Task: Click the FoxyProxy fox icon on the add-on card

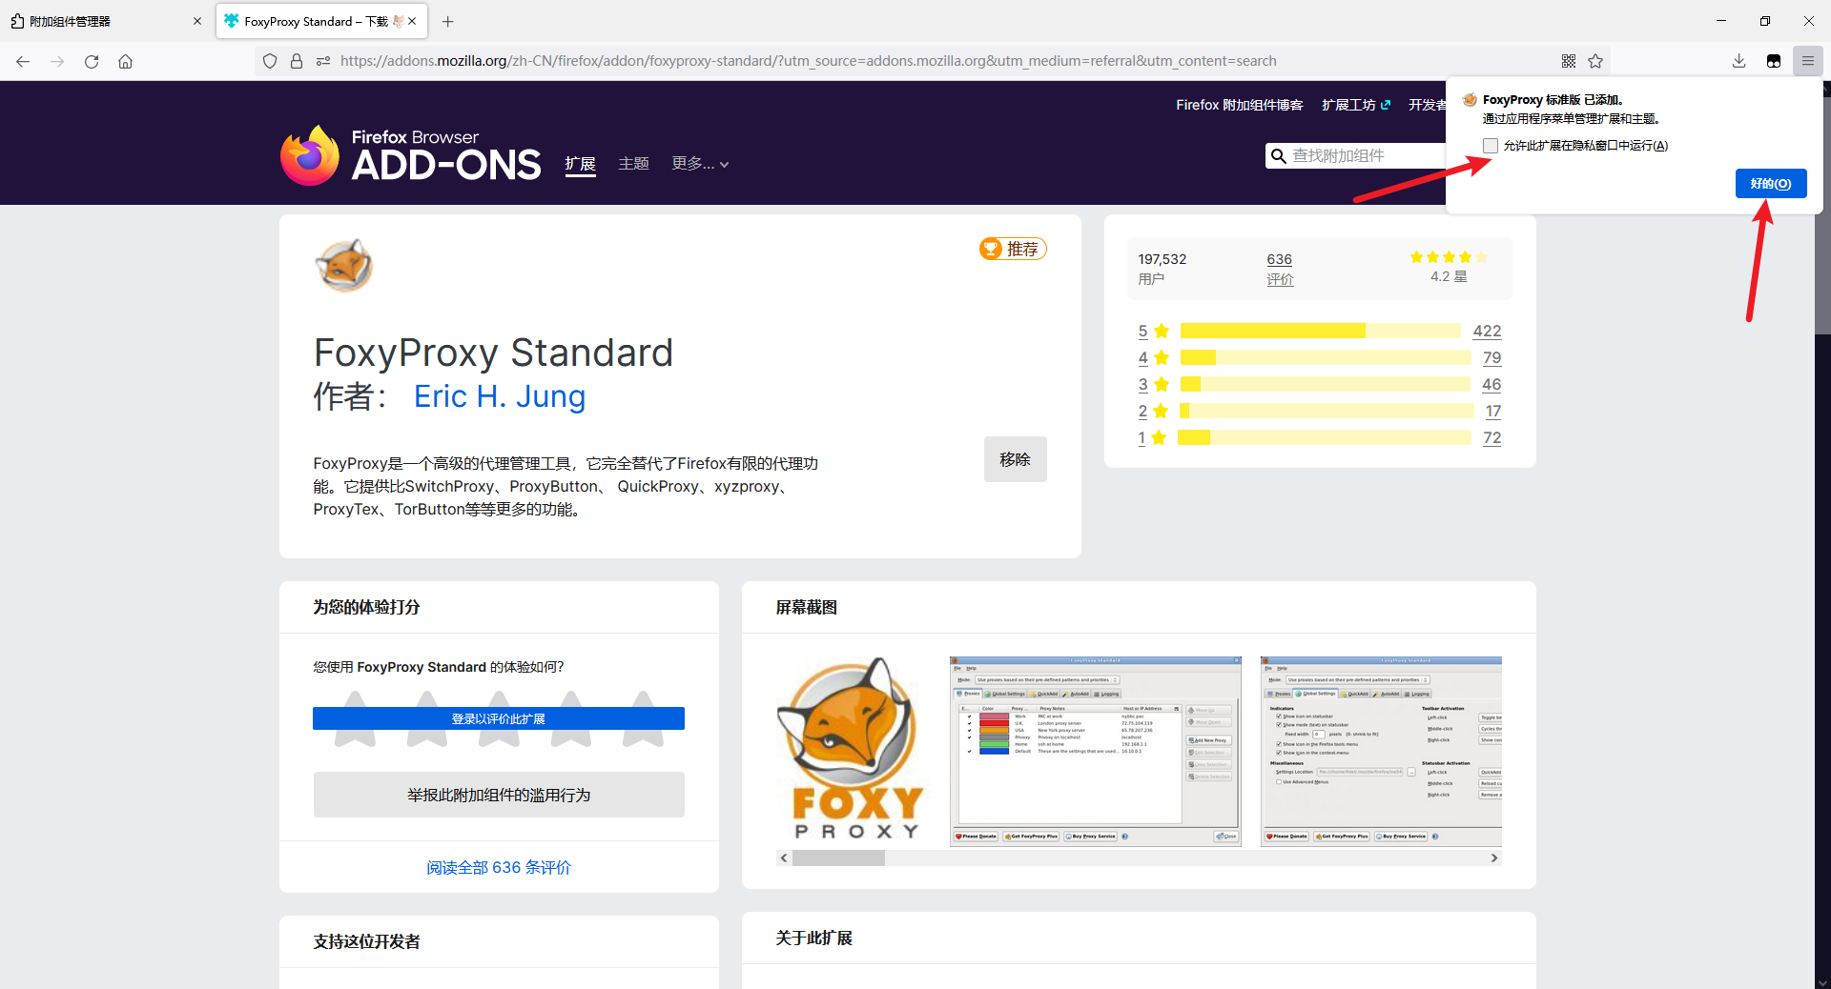Action: [344, 265]
